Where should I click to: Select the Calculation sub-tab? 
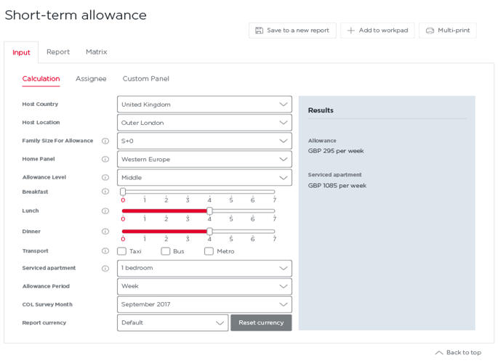[x=41, y=78]
